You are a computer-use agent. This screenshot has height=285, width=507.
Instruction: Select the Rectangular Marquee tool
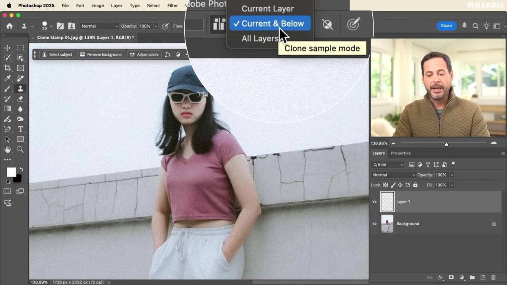click(20, 48)
